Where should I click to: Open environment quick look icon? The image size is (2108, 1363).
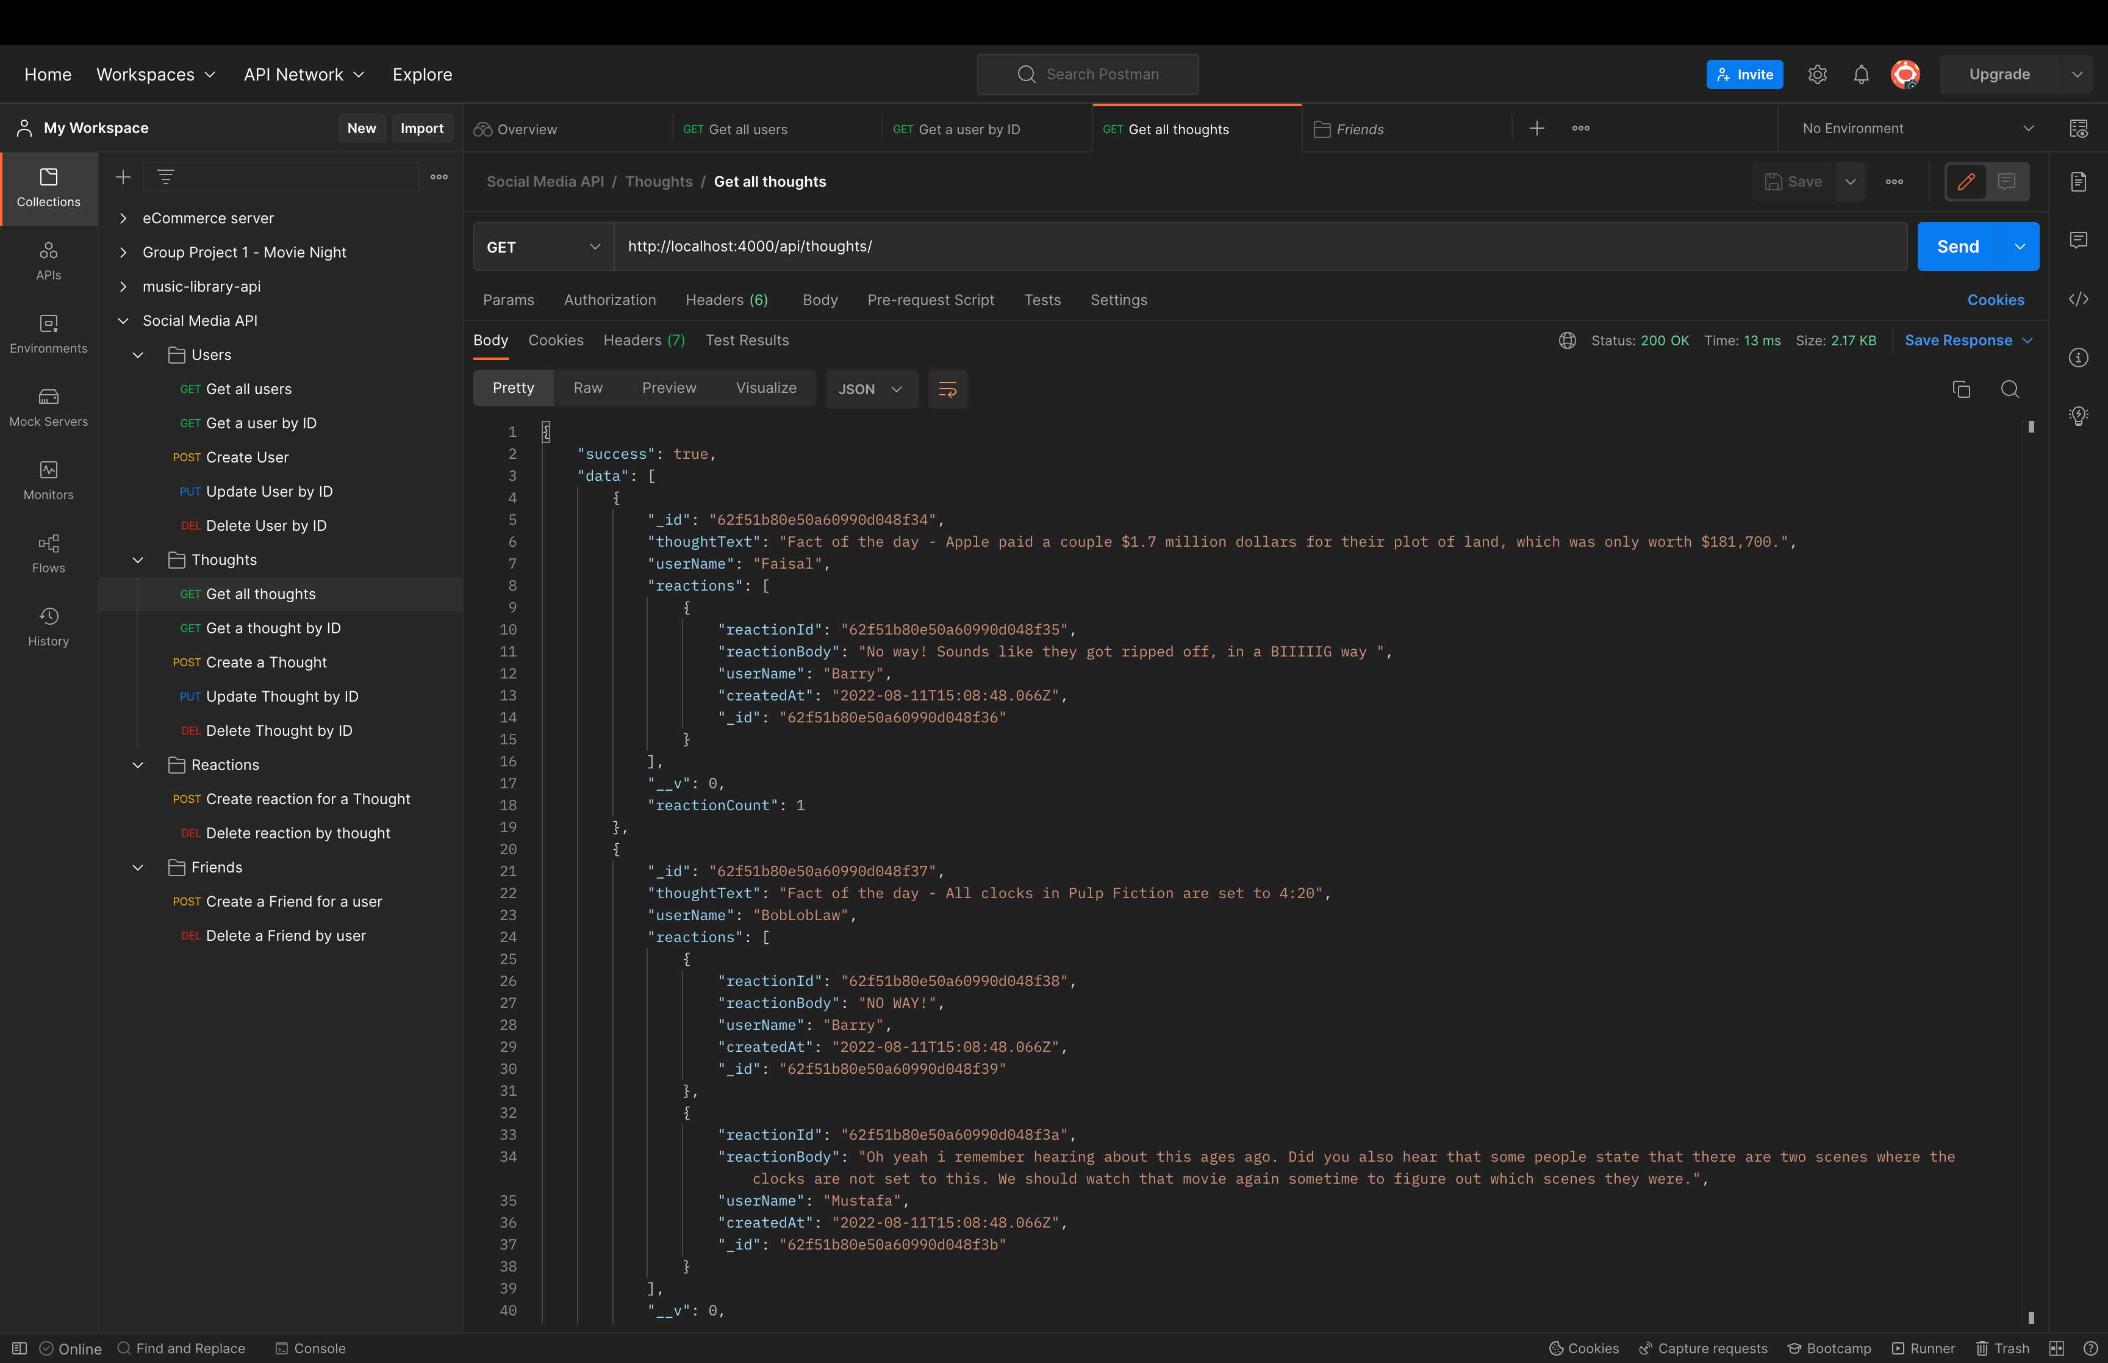pyautogui.click(x=2078, y=128)
